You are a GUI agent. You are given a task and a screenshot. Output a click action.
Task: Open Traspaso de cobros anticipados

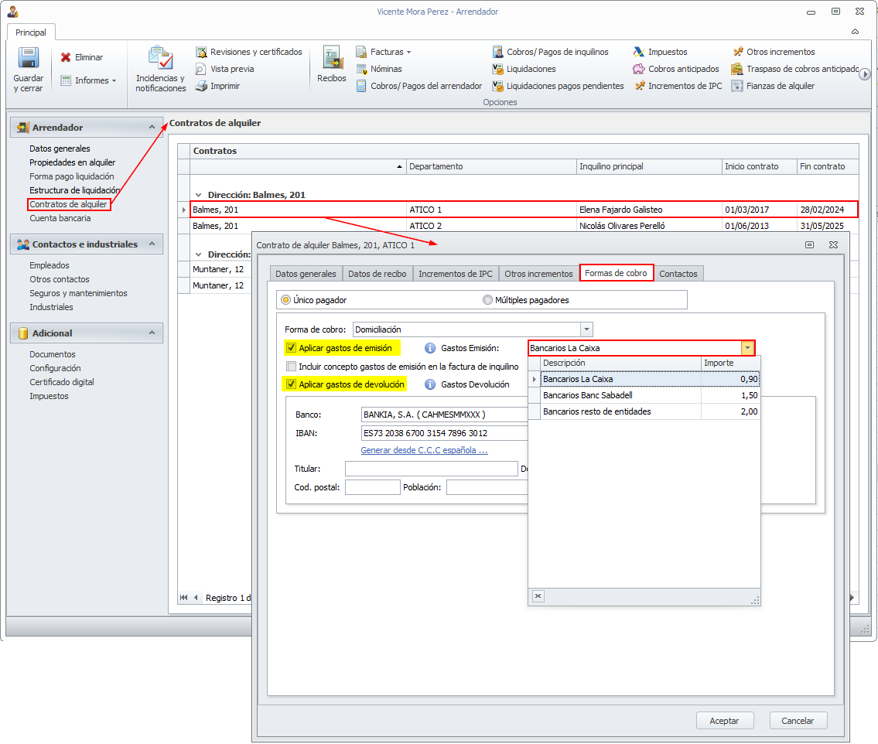(795, 69)
